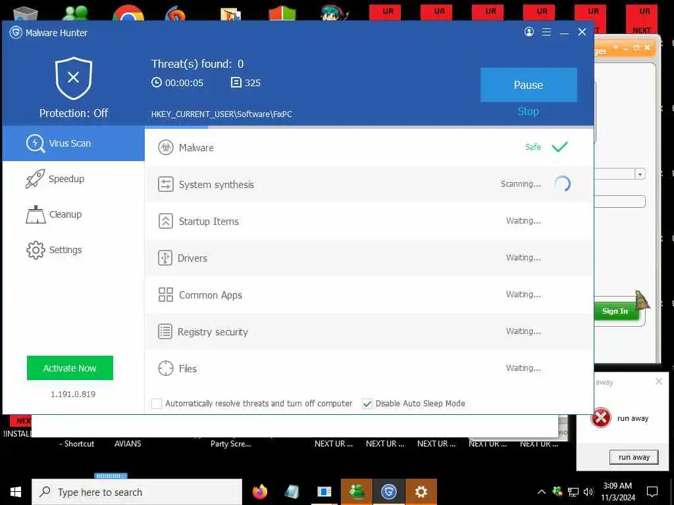Click the Common Apps grid icon

pos(165,295)
